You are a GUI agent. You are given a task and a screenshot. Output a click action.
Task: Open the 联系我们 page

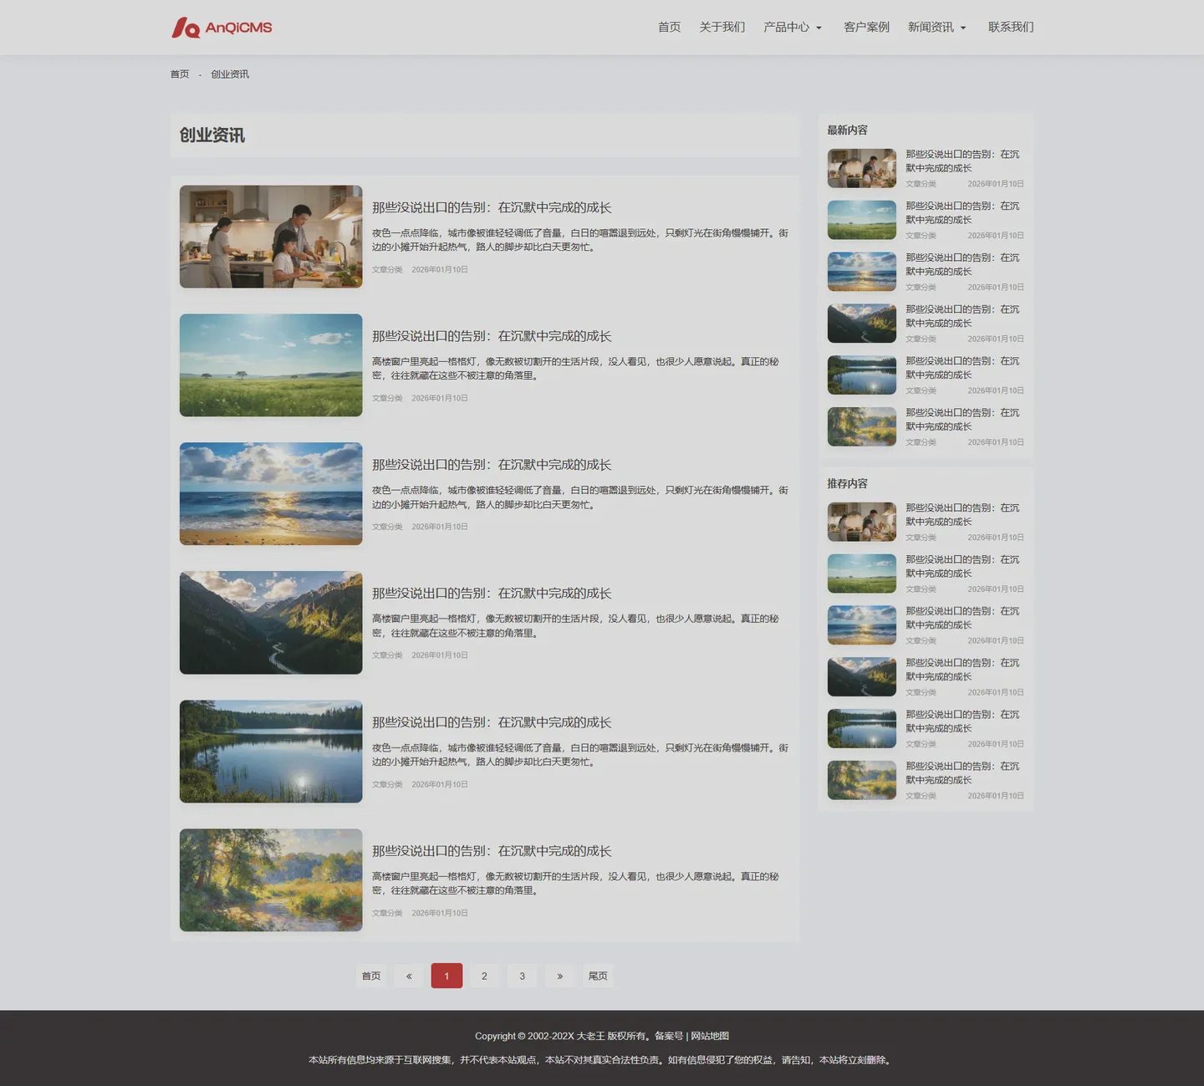[x=1010, y=28]
